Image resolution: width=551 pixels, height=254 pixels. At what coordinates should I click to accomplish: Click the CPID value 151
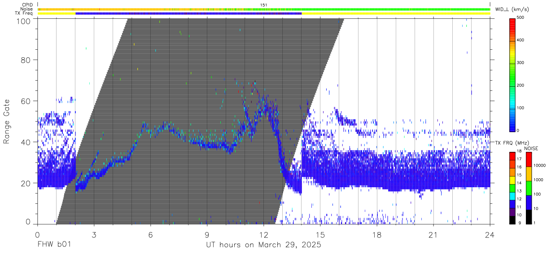263,5
